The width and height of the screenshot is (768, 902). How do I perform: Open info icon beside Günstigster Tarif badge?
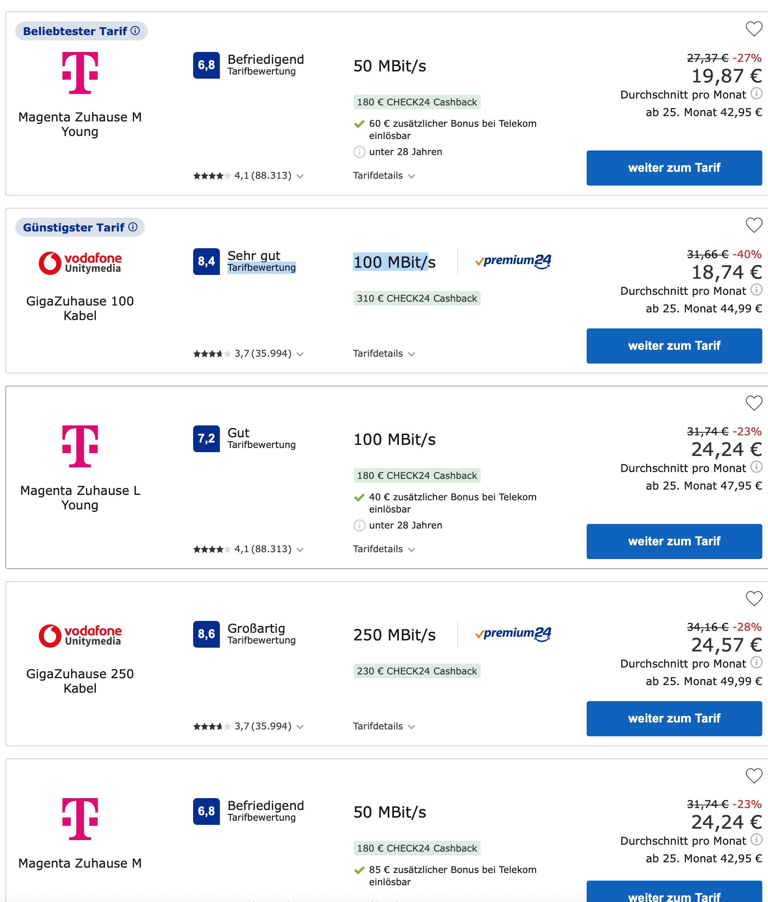pos(133,227)
